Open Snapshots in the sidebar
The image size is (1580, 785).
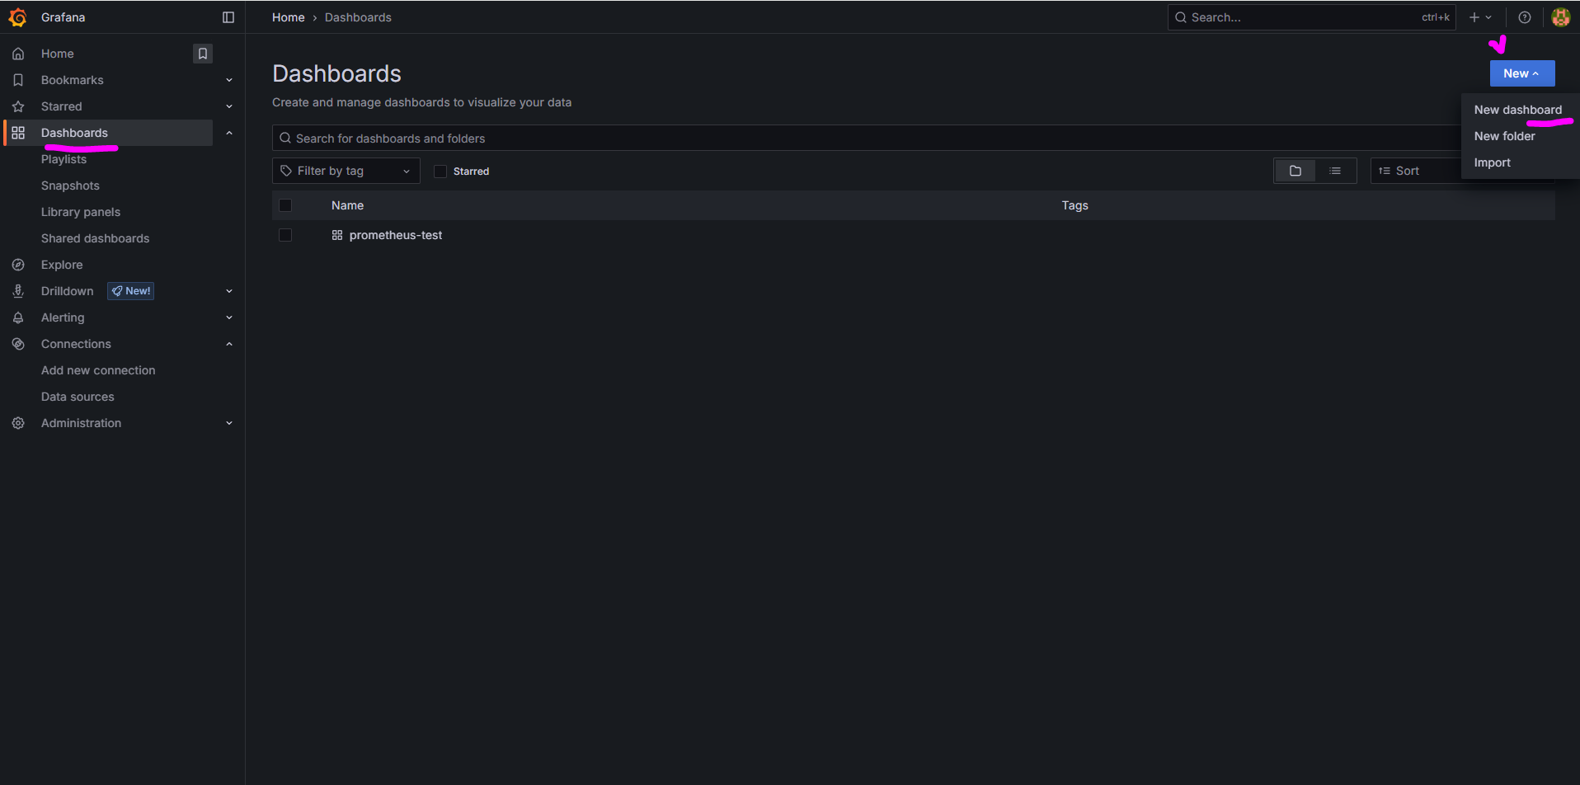point(70,186)
